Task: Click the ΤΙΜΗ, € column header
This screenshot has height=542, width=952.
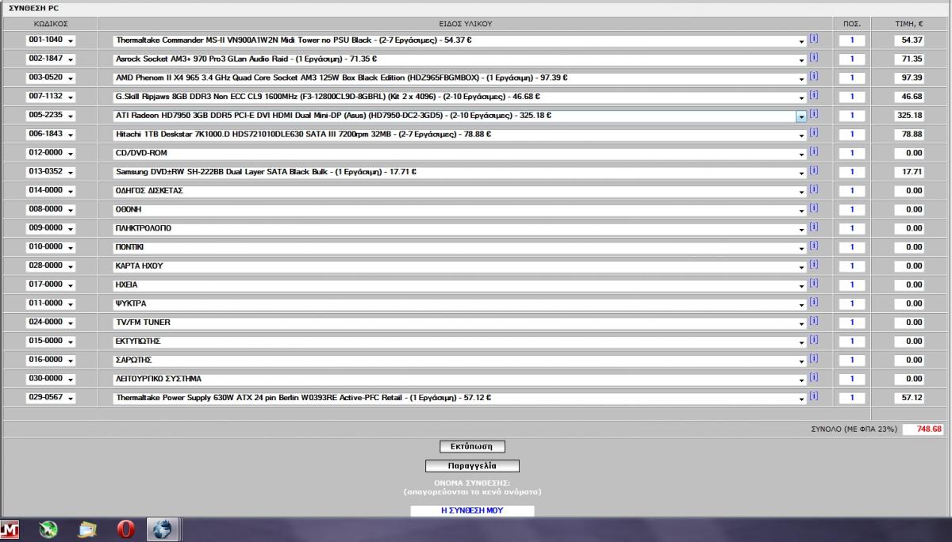Action: point(908,24)
